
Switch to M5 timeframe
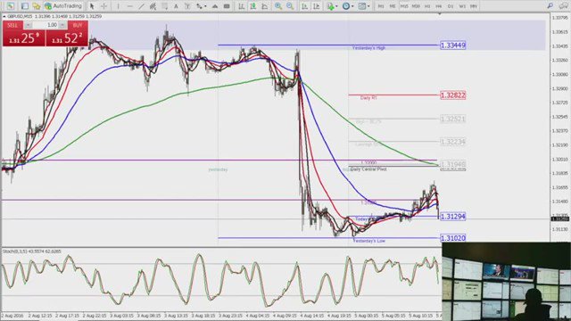[393, 6]
